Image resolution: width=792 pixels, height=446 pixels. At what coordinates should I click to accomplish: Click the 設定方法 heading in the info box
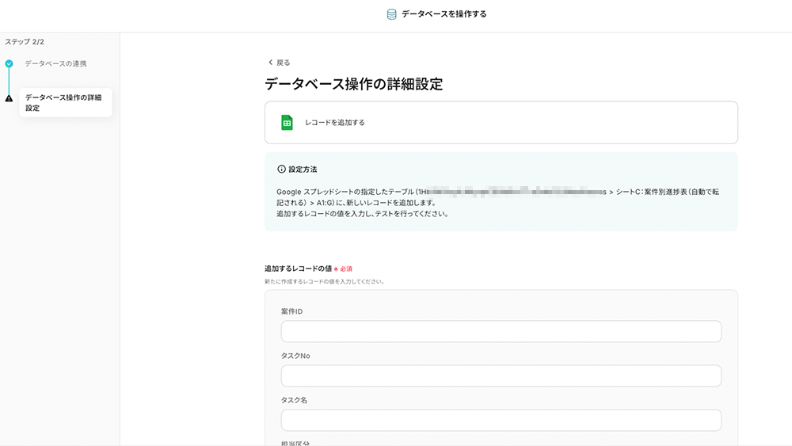(x=303, y=170)
